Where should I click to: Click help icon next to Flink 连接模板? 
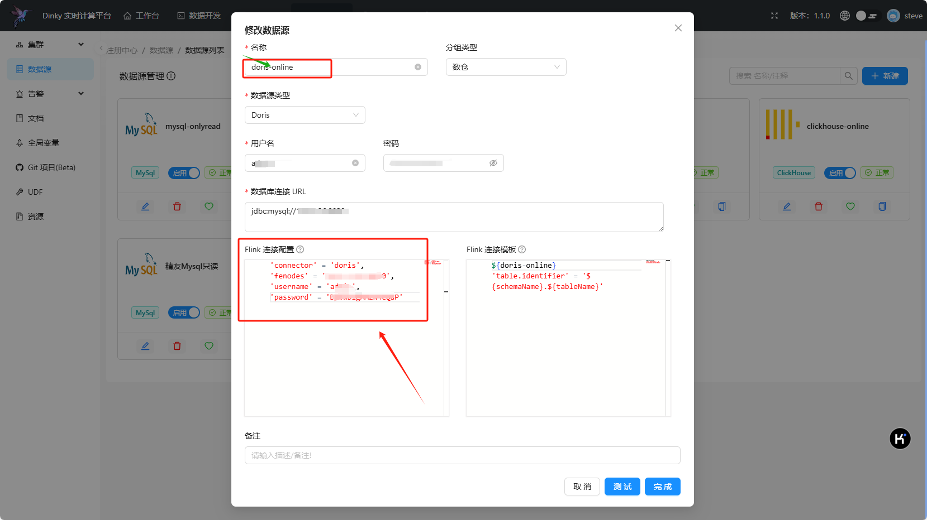(522, 249)
